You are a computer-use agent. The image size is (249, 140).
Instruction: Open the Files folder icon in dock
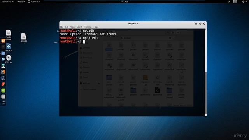(x=3, y=53)
